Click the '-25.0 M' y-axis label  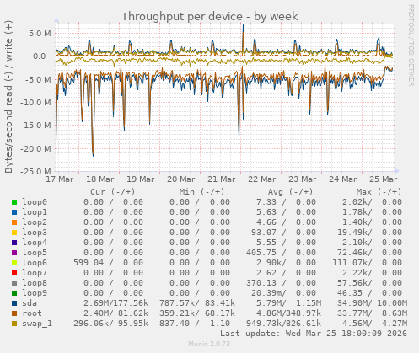pos(36,171)
